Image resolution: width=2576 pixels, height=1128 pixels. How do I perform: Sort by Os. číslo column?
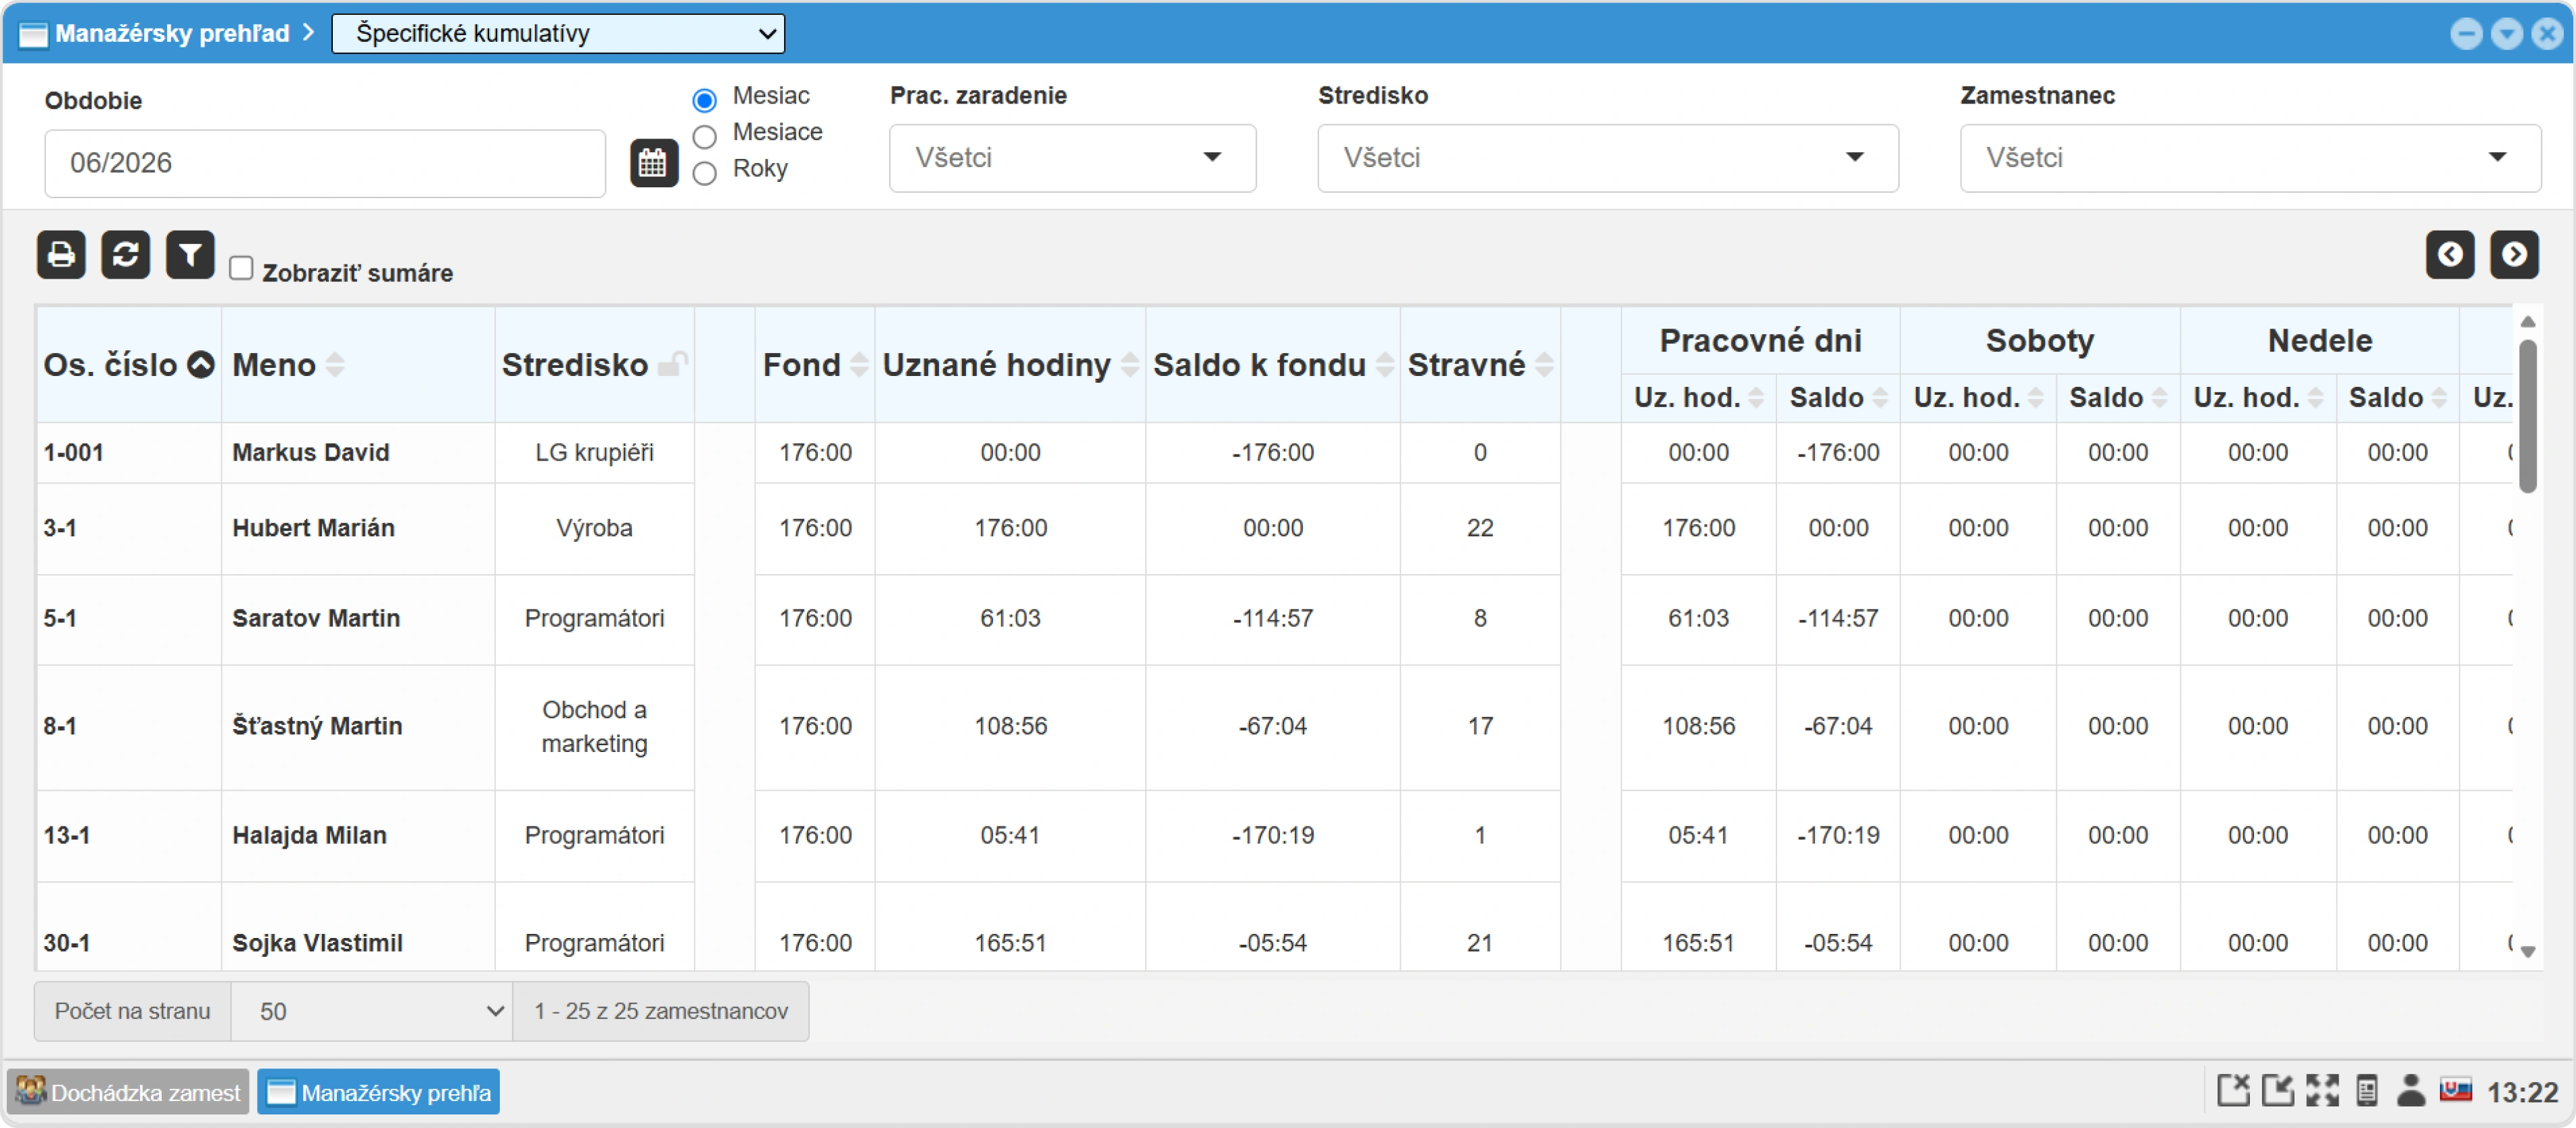201,365
